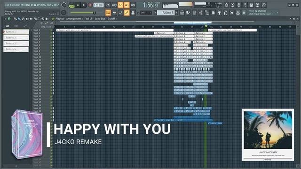
Task: Click the one-click audio recording icon
Action: 232,13
